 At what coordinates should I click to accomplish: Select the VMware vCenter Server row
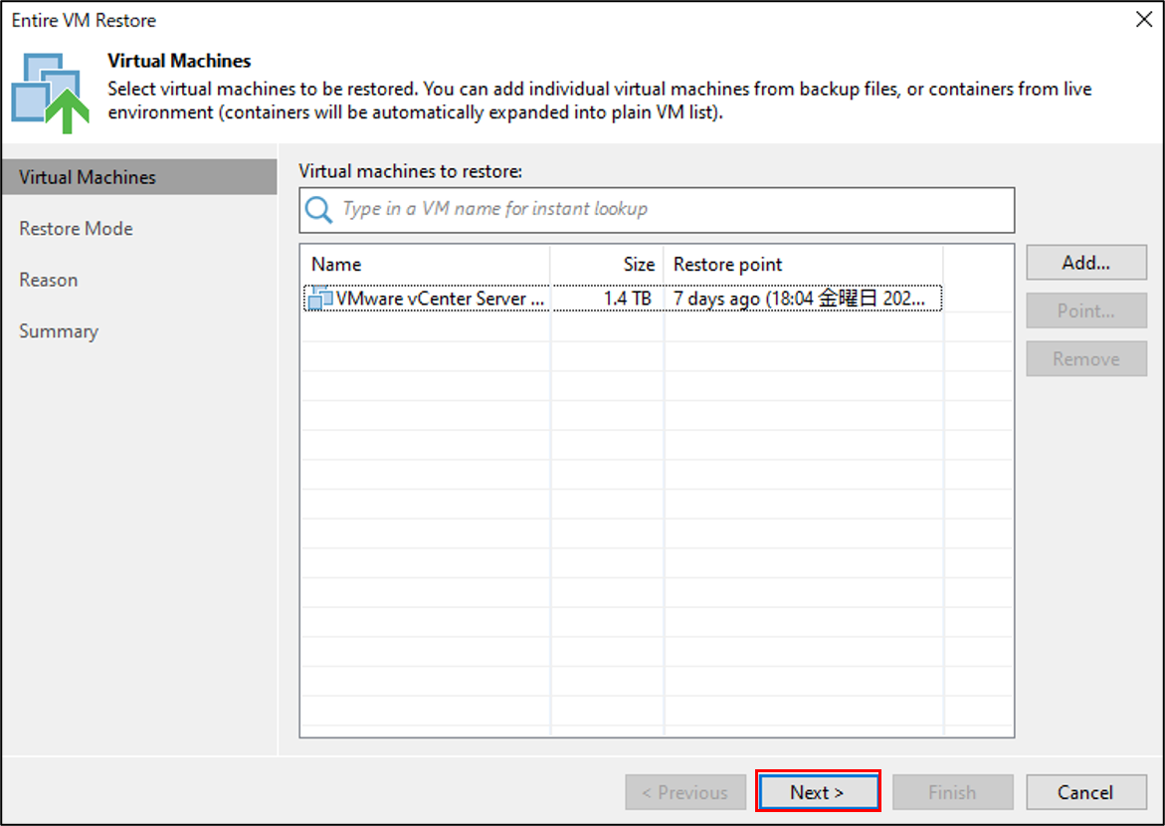coord(623,299)
